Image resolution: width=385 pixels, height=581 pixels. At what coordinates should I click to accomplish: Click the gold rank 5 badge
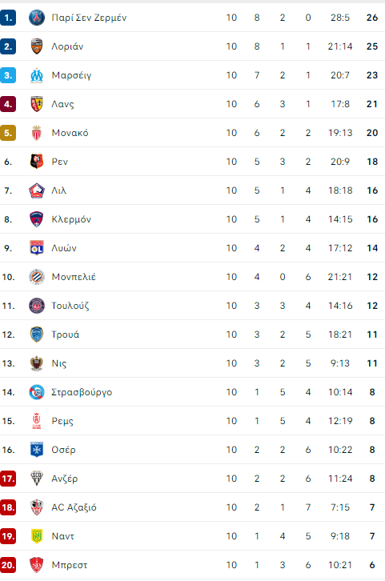point(8,133)
